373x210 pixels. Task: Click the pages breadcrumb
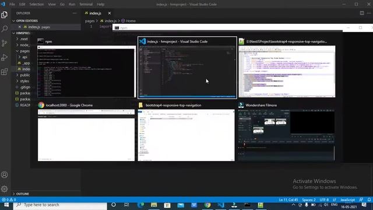[x=90, y=21]
